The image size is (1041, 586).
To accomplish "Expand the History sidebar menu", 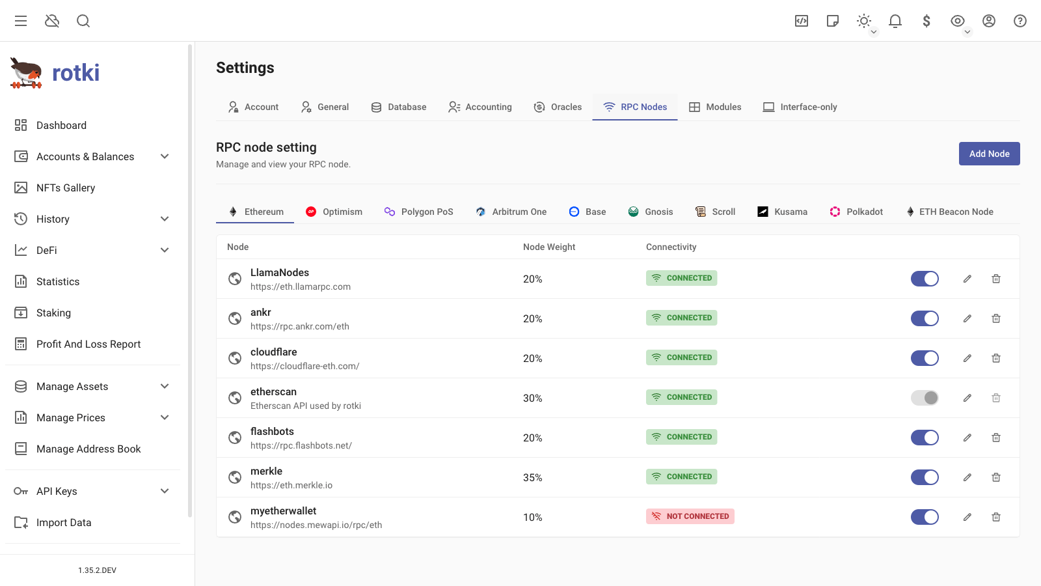I will [x=92, y=219].
